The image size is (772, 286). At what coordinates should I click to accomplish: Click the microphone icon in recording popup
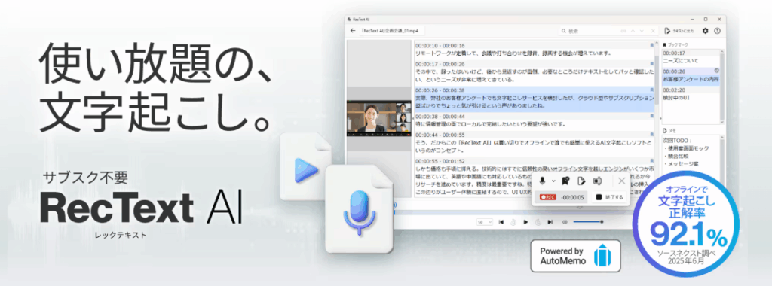pyautogui.click(x=542, y=181)
